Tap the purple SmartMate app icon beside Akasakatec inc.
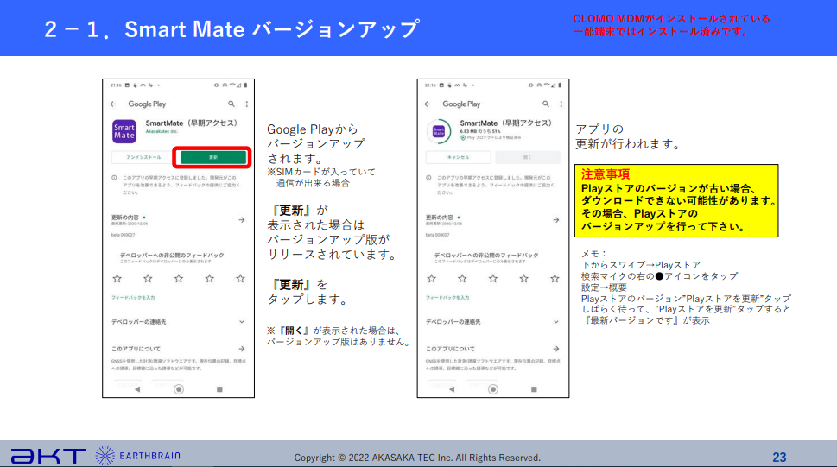This screenshot has height=467, width=837. [x=124, y=131]
